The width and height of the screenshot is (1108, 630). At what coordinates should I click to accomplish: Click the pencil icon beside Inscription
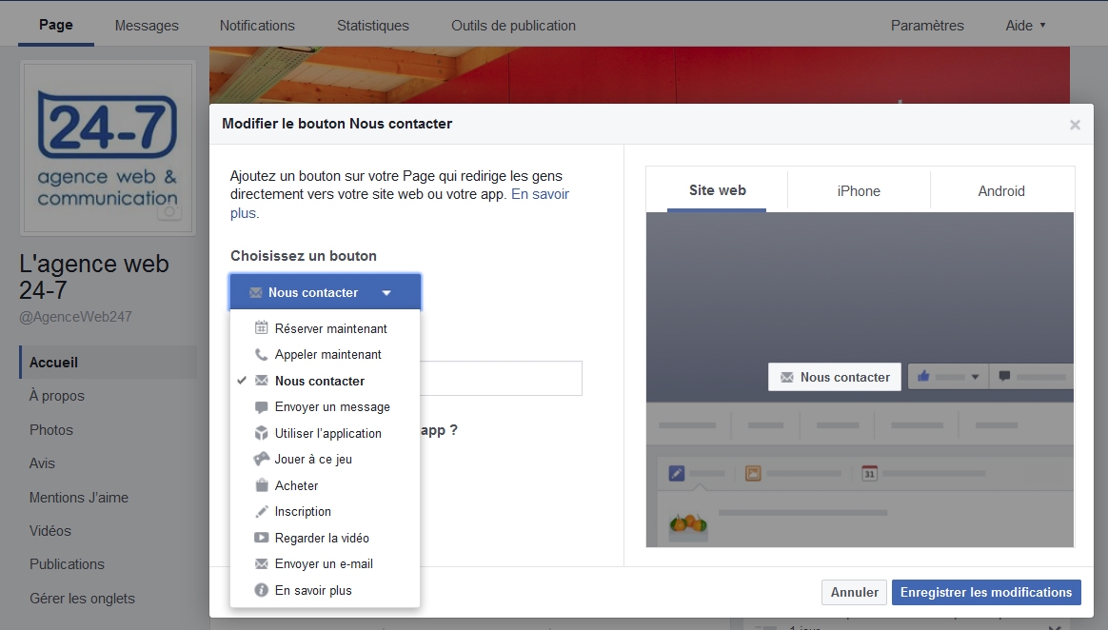[262, 511]
